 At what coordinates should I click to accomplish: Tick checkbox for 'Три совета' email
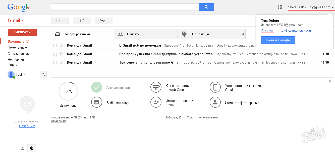tap(55, 63)
